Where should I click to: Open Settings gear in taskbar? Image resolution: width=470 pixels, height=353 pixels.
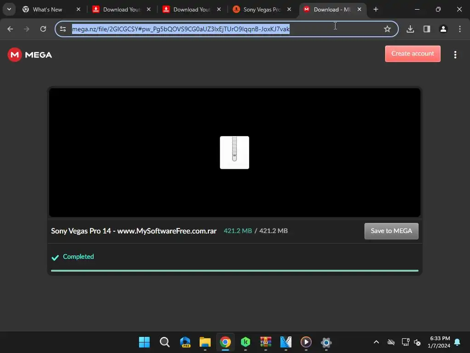326,342
